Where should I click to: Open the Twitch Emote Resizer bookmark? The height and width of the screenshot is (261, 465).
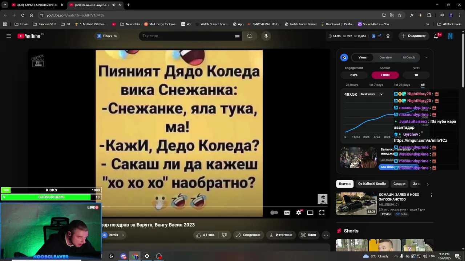pos(301,24)
